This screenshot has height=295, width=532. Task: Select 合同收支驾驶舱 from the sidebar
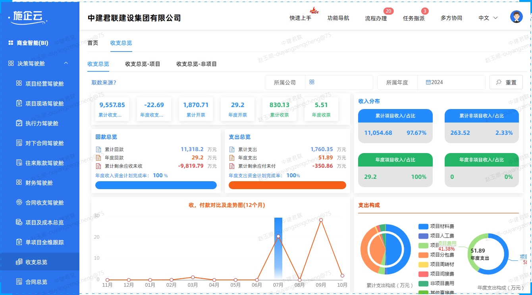pos(44,202)
